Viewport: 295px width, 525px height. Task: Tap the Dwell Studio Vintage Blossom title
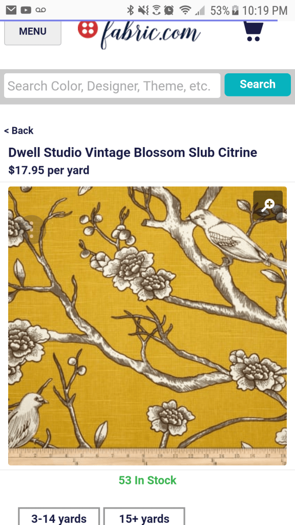pyautogui.click(x=133, y=153)
